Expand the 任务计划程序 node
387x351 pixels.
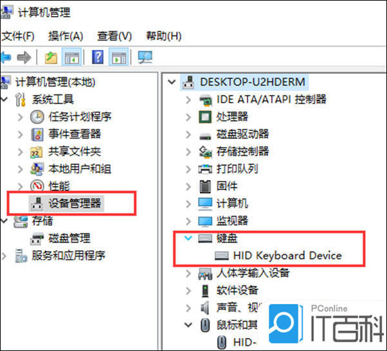pos(20,117)
